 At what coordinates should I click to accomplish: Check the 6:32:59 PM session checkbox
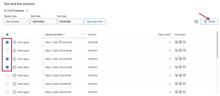click(7, 76)
